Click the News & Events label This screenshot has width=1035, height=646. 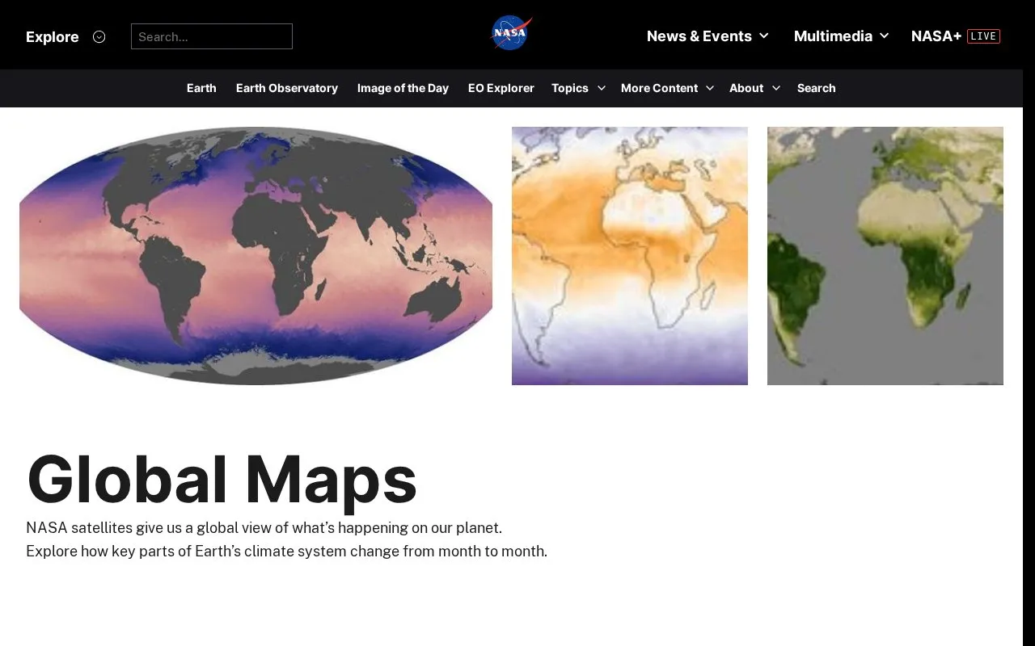pyautogui.click(x=699, y=36)
